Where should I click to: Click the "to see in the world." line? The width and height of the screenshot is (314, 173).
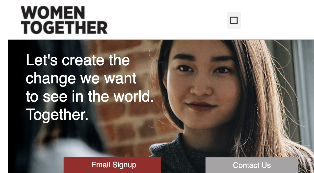click(90, 96)
